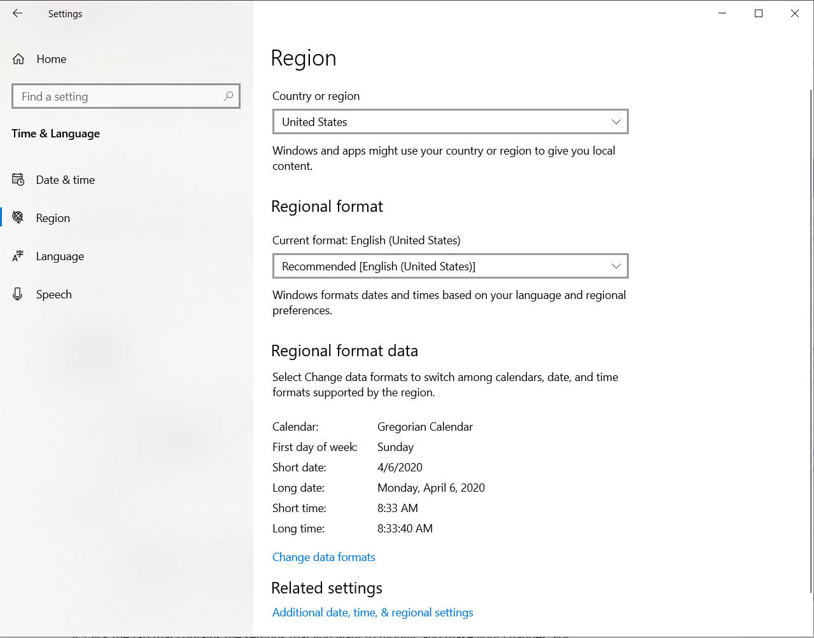The image size is (814, 638).
Task: Click the Date & time calendar icon
Action: [x=18, y=180]
